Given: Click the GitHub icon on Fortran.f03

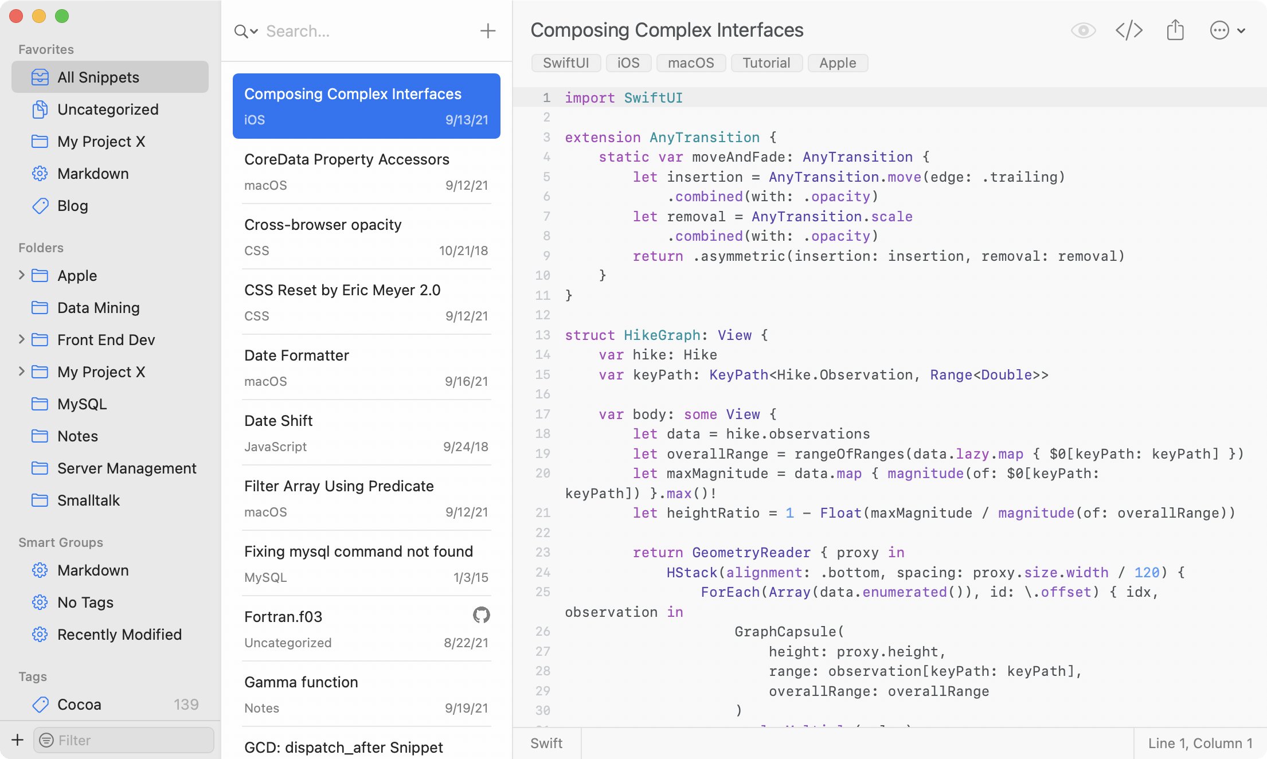Looking at the screenshot, I should tap(481, 615).
